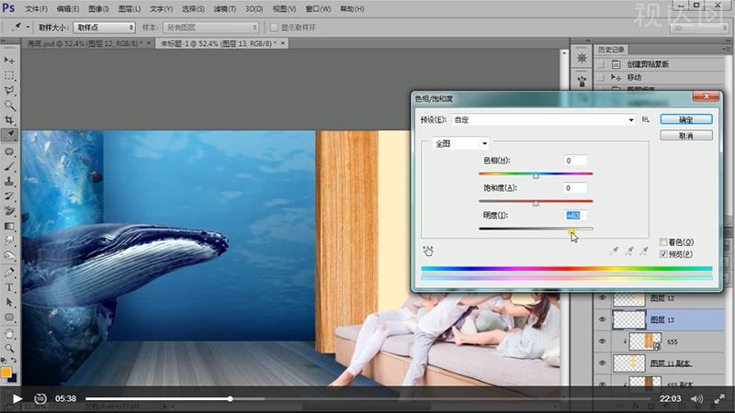Open the 取样大小 sample size dropdown
The image size is (735, 413).
pos(104,28)
